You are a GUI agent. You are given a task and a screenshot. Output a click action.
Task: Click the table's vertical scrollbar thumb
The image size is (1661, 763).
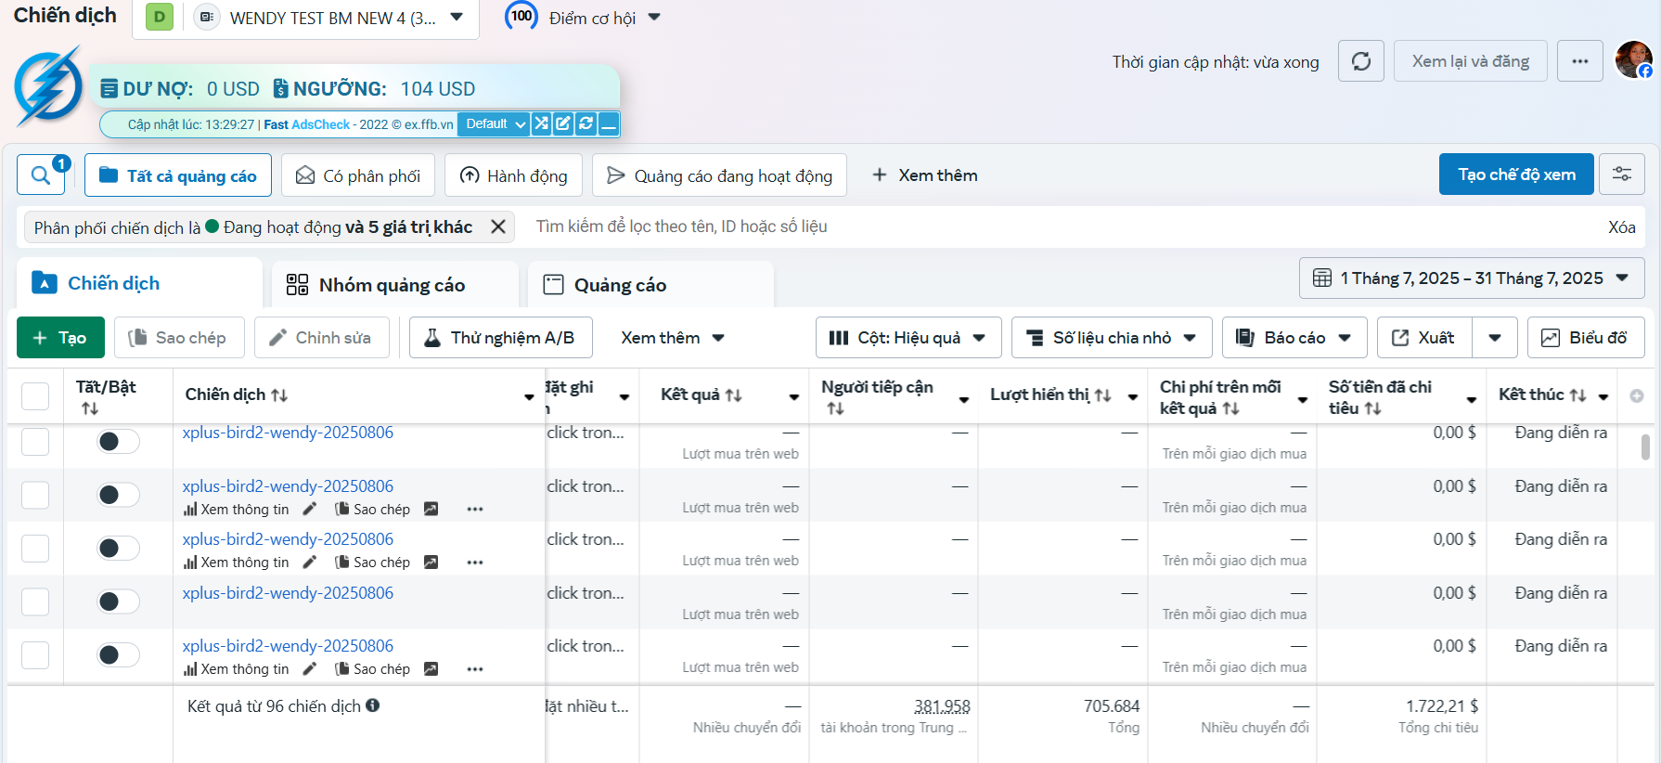tap(1645, 446)
